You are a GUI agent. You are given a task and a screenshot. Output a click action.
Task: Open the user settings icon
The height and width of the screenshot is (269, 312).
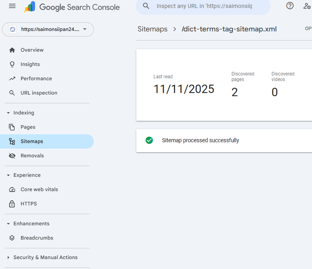tap(306, 6)
